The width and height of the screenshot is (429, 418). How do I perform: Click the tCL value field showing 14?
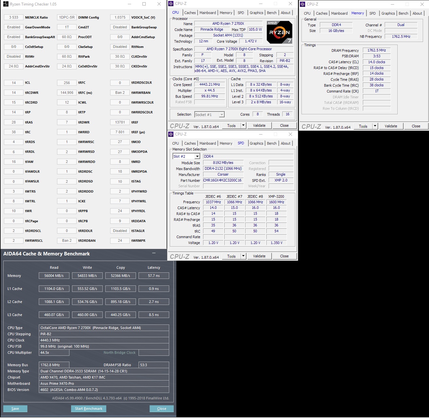14,83
